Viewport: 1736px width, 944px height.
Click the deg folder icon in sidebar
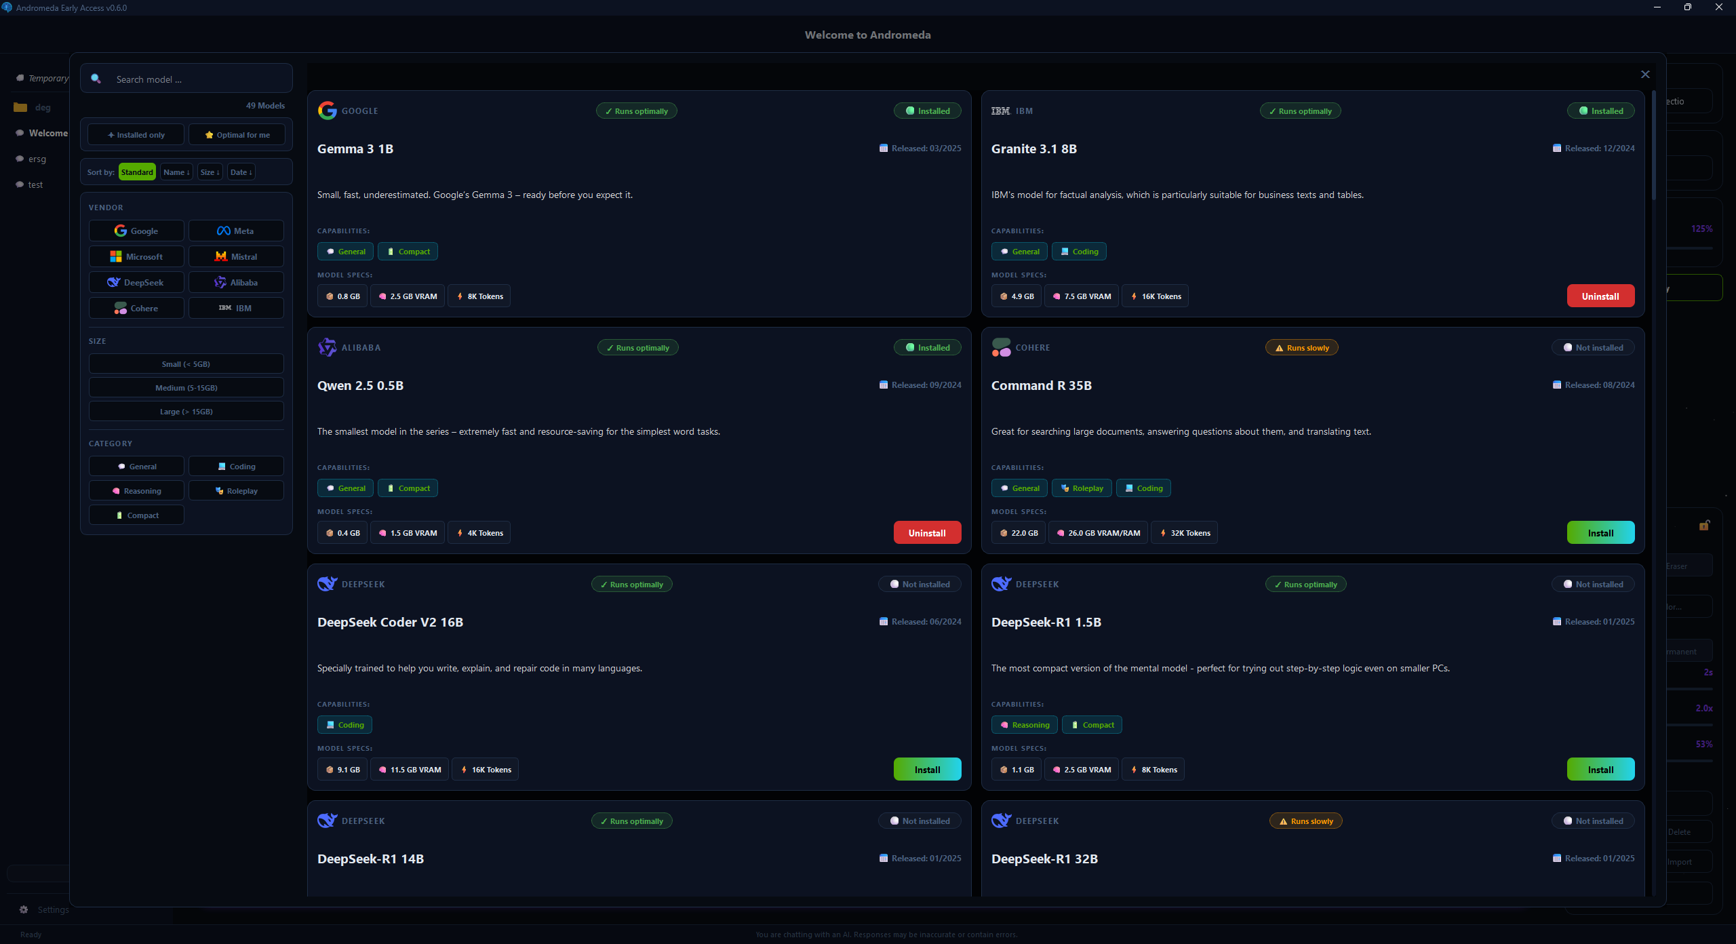(20, 107)
